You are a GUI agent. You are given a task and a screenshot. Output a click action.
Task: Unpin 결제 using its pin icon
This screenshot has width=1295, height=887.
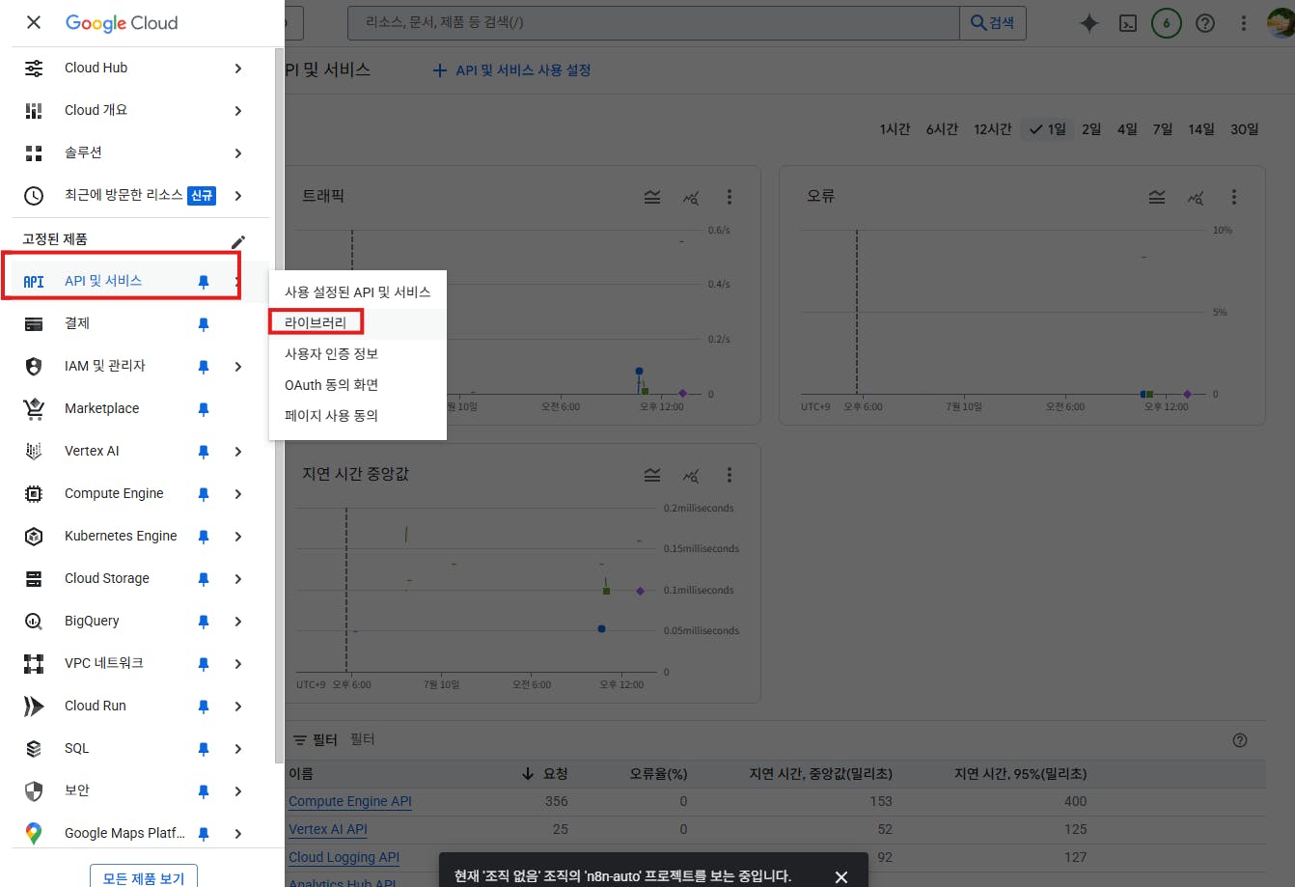pyautogui.click(x=204, y=324)
